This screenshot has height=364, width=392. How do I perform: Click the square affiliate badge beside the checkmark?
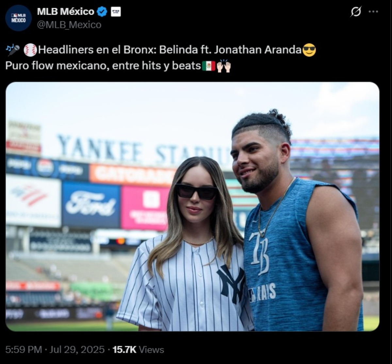(x=116, y=12)
